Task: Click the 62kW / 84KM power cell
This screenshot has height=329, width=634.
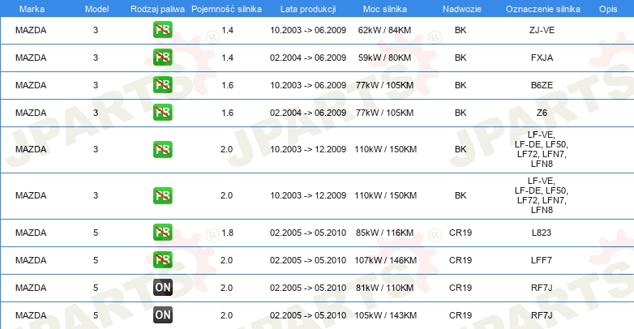Action: coord(384,30)
